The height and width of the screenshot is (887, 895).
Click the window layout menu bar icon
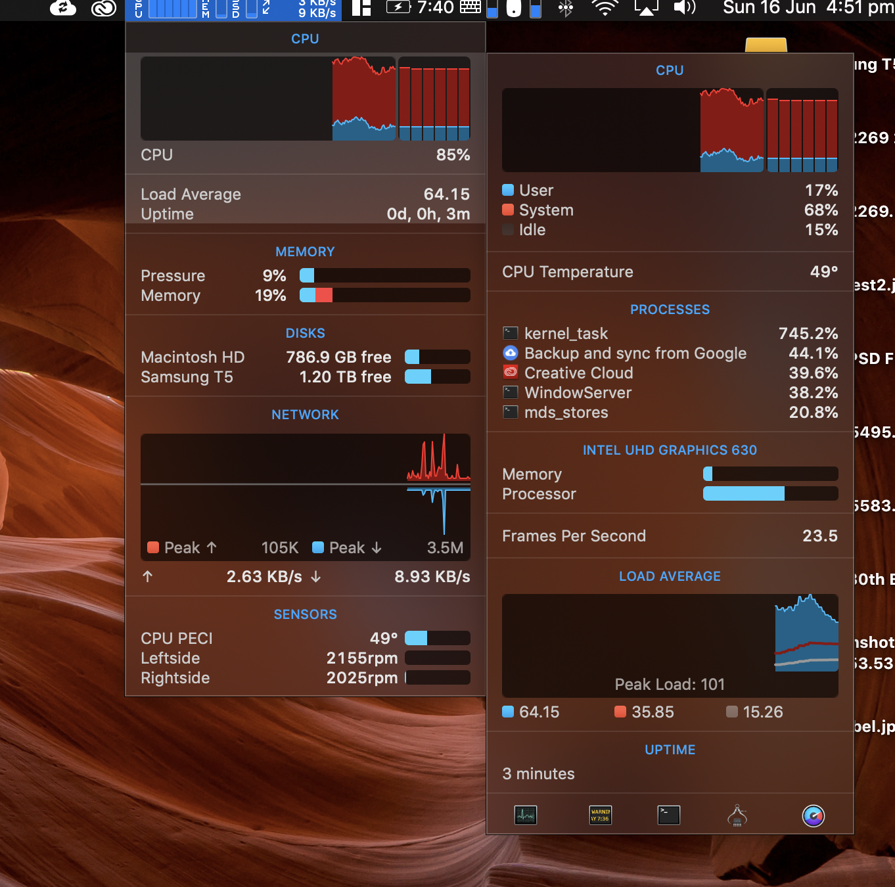(x=361, y=8)
